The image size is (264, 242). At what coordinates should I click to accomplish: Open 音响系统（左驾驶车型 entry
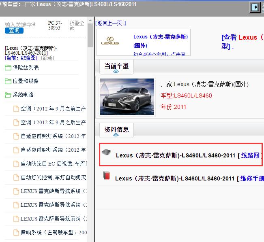(x=54, y=233)
